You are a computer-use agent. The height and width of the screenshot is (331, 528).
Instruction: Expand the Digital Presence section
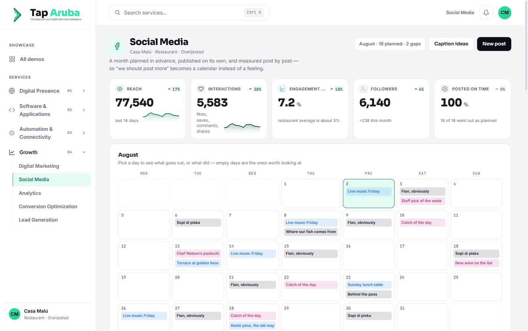[48, 91]
